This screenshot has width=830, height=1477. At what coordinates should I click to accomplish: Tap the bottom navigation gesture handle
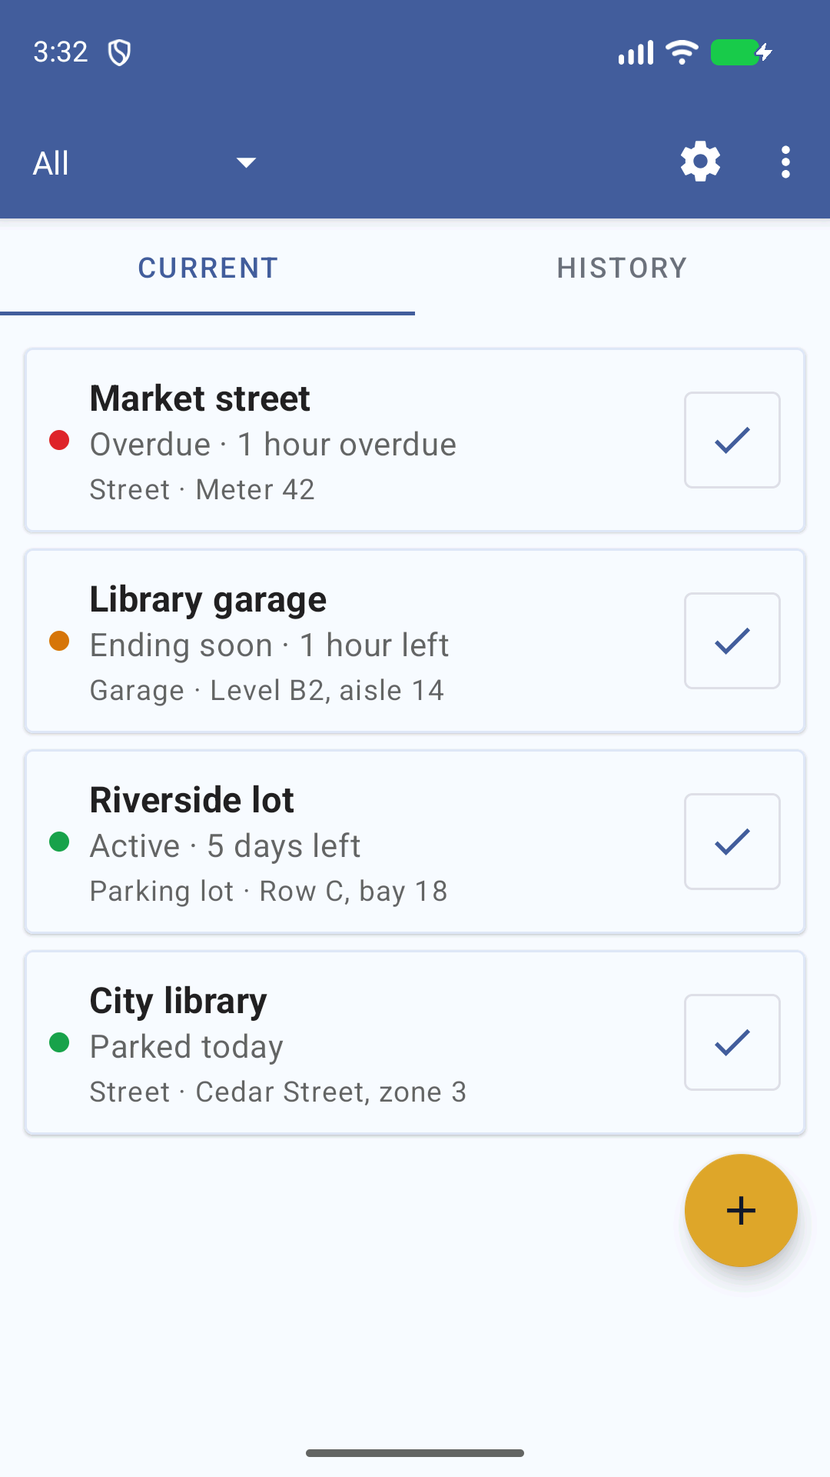click(415, 1453)
